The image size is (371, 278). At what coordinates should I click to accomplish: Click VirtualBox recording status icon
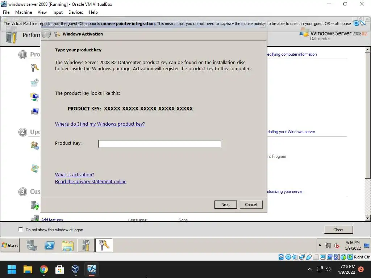tap(330, 257)
